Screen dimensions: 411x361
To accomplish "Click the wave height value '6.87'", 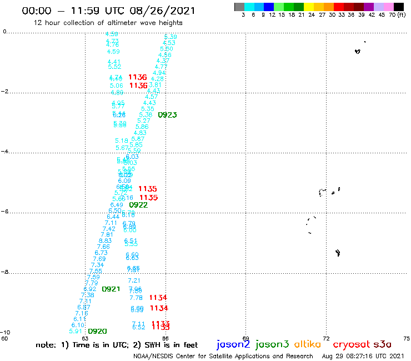I will (84, 307).
